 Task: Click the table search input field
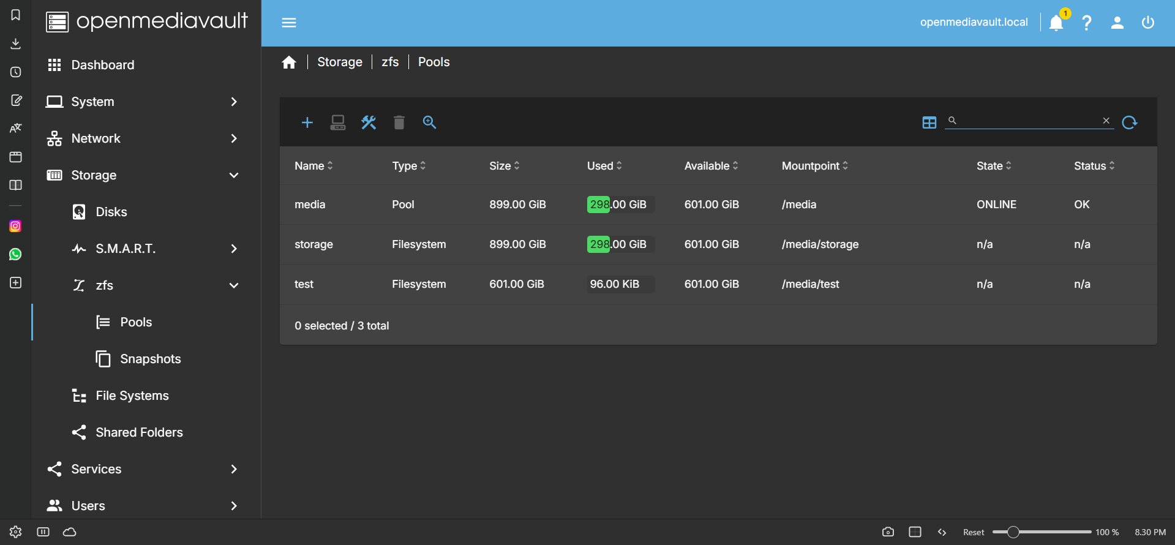[x=1029, y=121]
